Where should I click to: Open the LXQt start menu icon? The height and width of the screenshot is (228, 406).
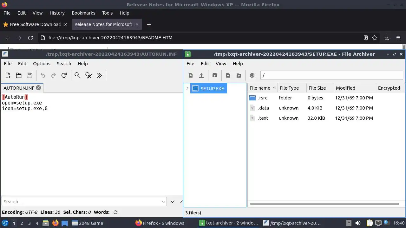pyautogui.click(x=5, y=223)
